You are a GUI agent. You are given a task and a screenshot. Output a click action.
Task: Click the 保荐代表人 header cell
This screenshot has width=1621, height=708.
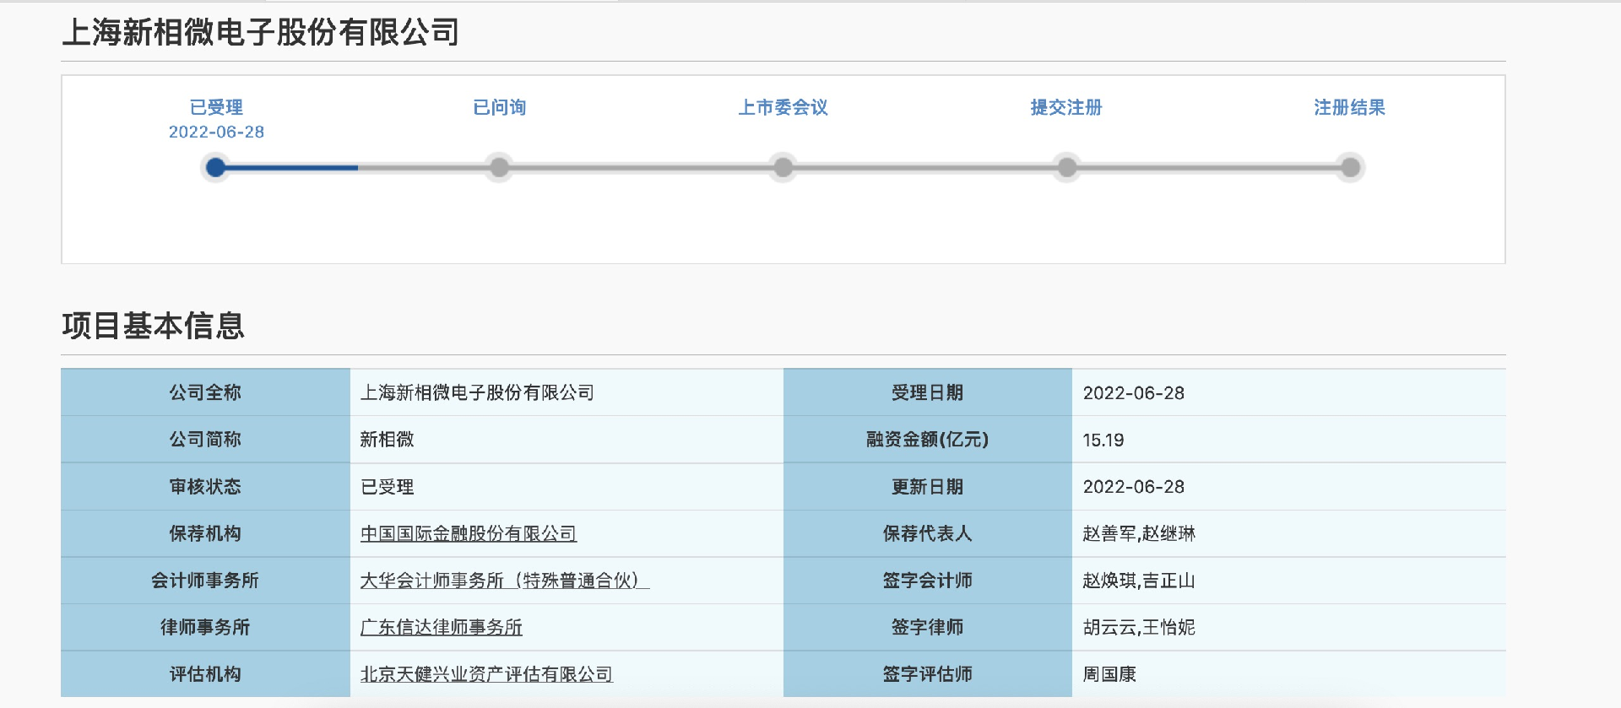coord(928,533)
